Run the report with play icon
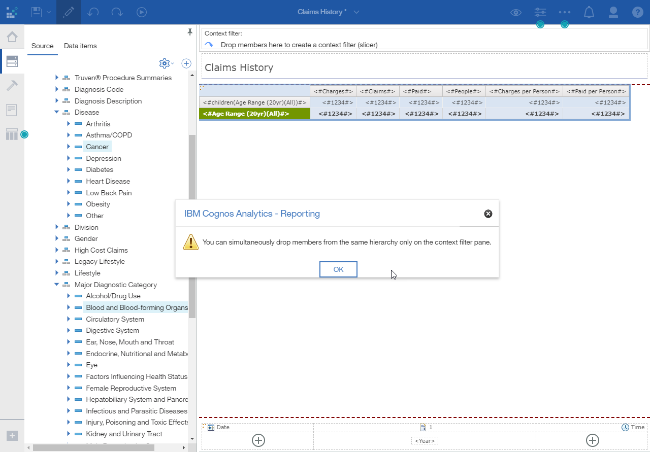Image resolution: width=650 pixels, height=452 pixels. tap(142, 12)
